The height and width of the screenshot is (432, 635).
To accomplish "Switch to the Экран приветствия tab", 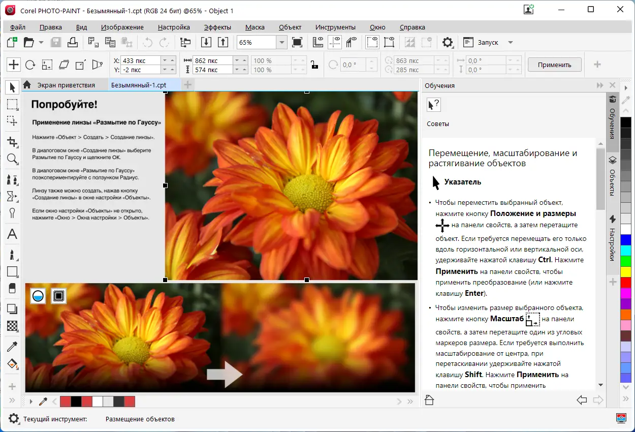I will tap(66, 85).
